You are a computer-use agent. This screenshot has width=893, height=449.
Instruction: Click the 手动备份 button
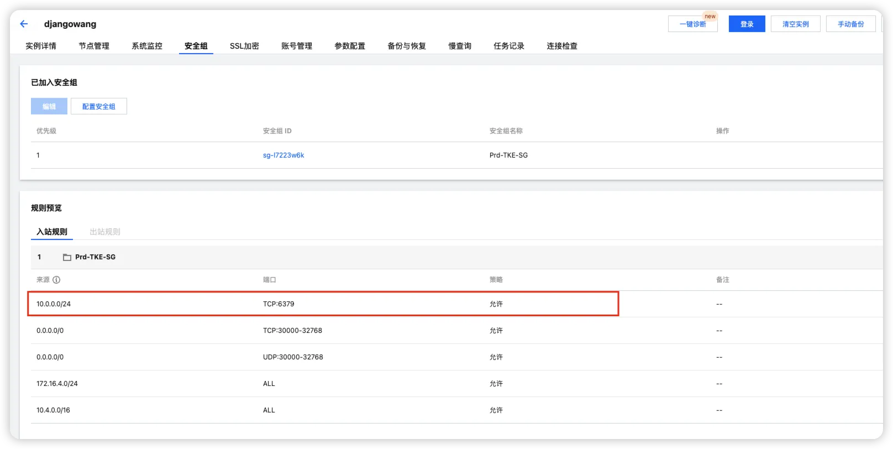(x=851, y=24)
